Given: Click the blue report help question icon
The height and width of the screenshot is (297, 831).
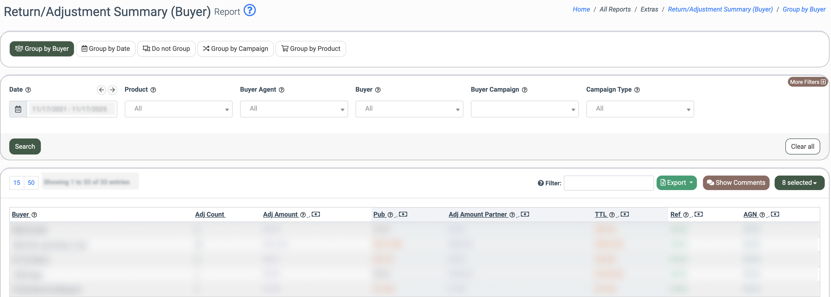Looking at the screenshot, I should click(249, 10).
